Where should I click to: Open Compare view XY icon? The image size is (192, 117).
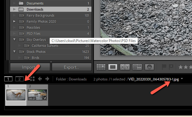[125, 67]
